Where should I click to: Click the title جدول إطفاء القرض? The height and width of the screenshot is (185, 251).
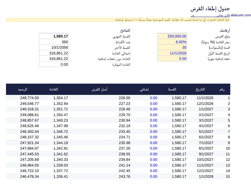(210, 9)
